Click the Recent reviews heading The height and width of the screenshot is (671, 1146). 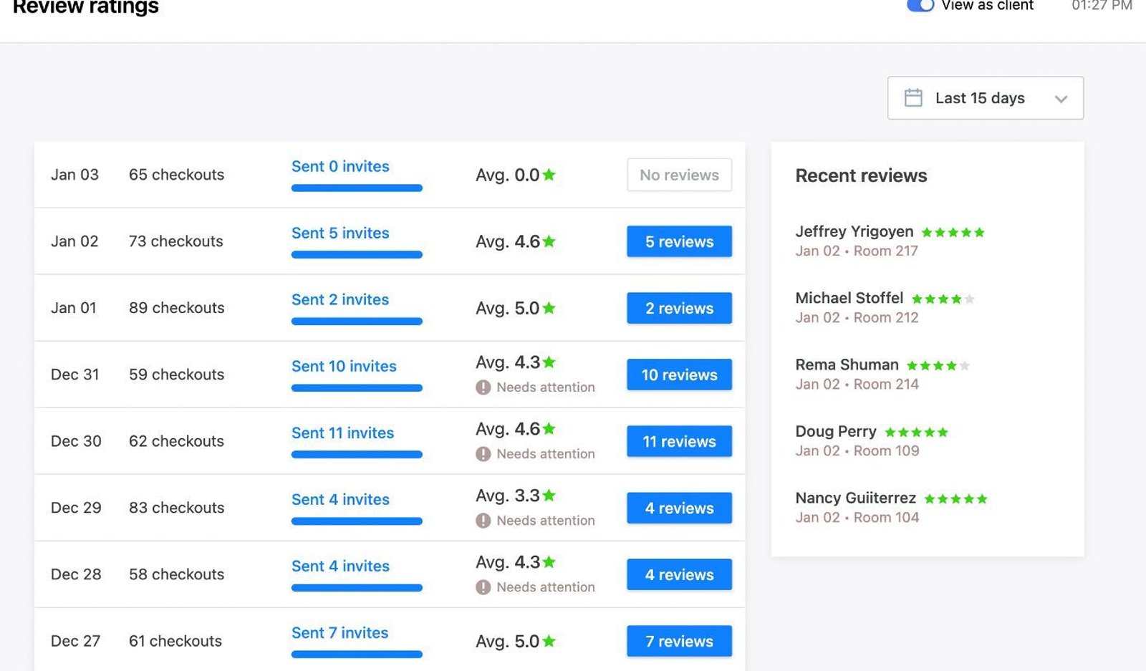tap(861, 175)
